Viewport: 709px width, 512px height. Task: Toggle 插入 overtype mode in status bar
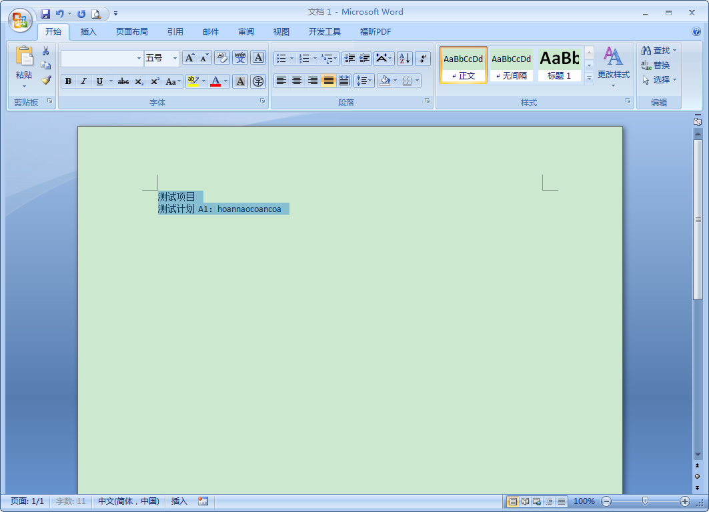(178, 501)
